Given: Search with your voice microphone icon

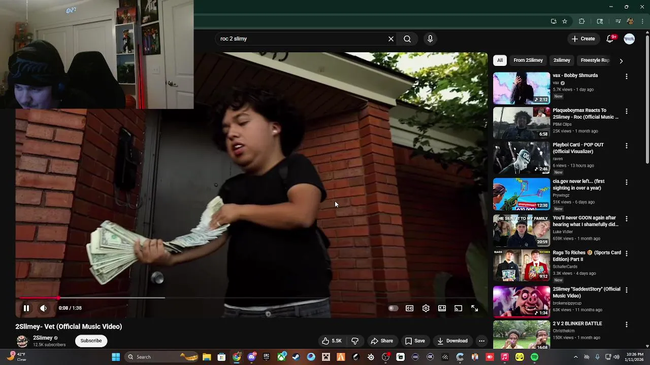Looking at the screenshot, I should pos(430,39).
